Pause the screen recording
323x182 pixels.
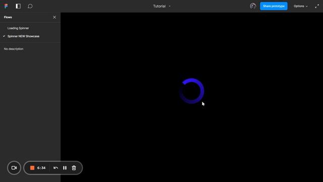click(65, 168)
